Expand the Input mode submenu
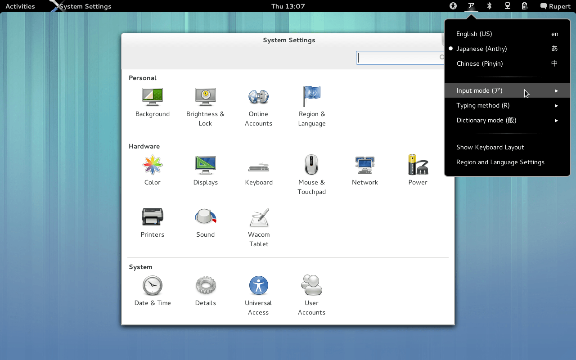 pyautogui.click(x=507, y=90)
